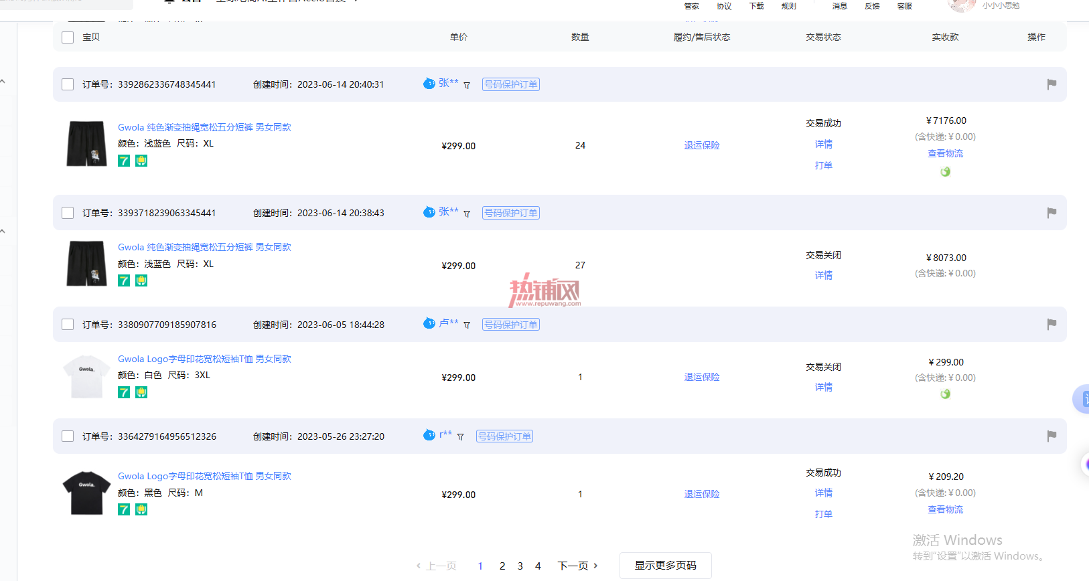
Task: Open 详情 for the ¥8073.00 order
Action: tap(824, 275)
